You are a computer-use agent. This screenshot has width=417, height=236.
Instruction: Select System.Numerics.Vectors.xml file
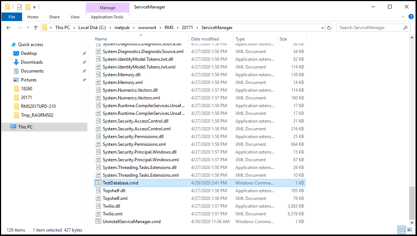pyautogui.click(x=131, y=98)
